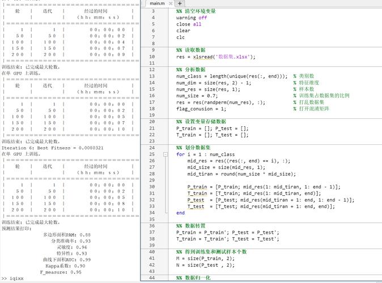The width and height of the screenshot is (382, 283).
Task: Click line number 37 in gutter
Action: click(152, 232)
